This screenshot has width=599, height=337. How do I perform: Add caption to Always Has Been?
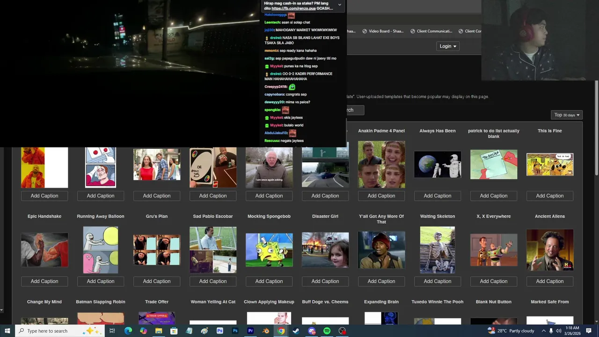[x=438, y=196]
